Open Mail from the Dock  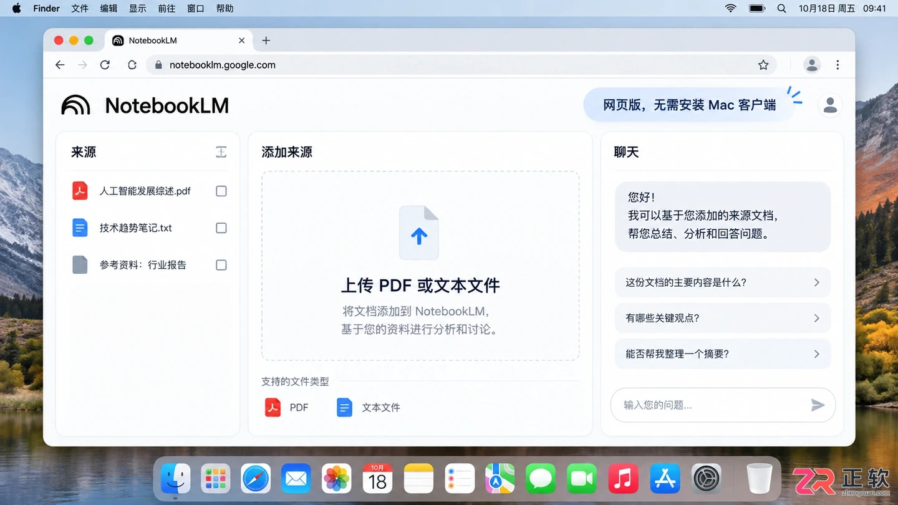(296, 479)
